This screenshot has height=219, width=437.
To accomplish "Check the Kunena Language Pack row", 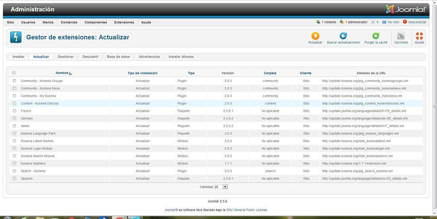I will click(x=14, y=134).
